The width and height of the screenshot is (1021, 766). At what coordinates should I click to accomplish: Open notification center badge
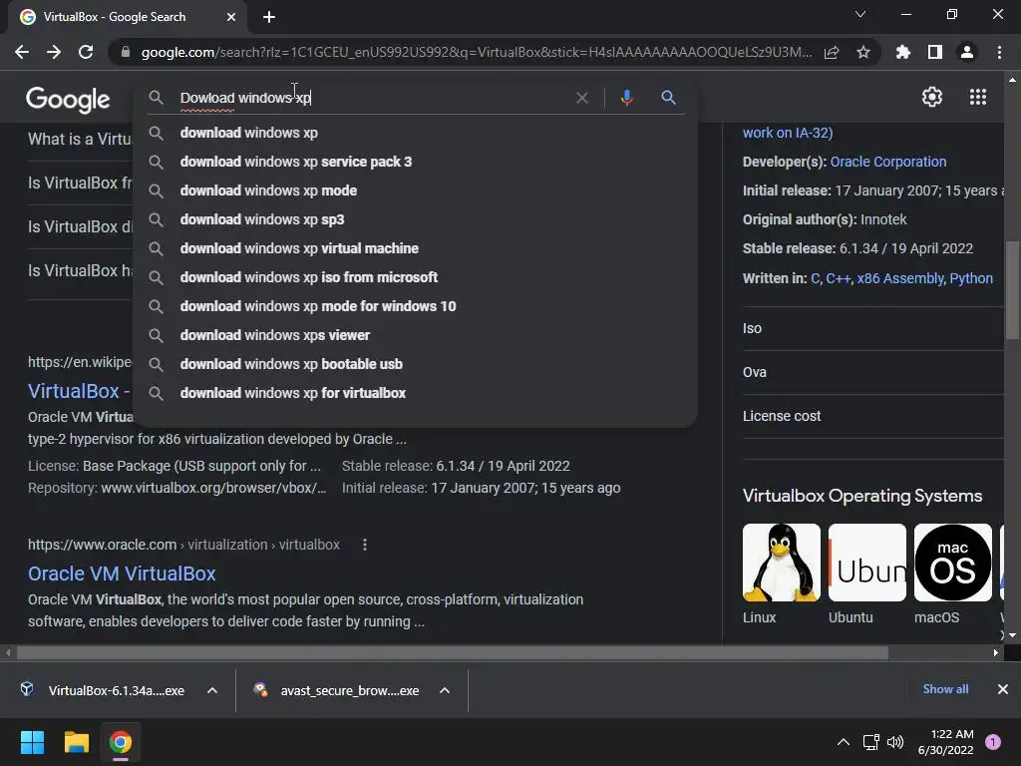(993, 742)
